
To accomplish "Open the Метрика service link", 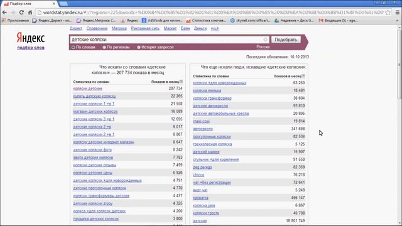I will pos(119,28).
